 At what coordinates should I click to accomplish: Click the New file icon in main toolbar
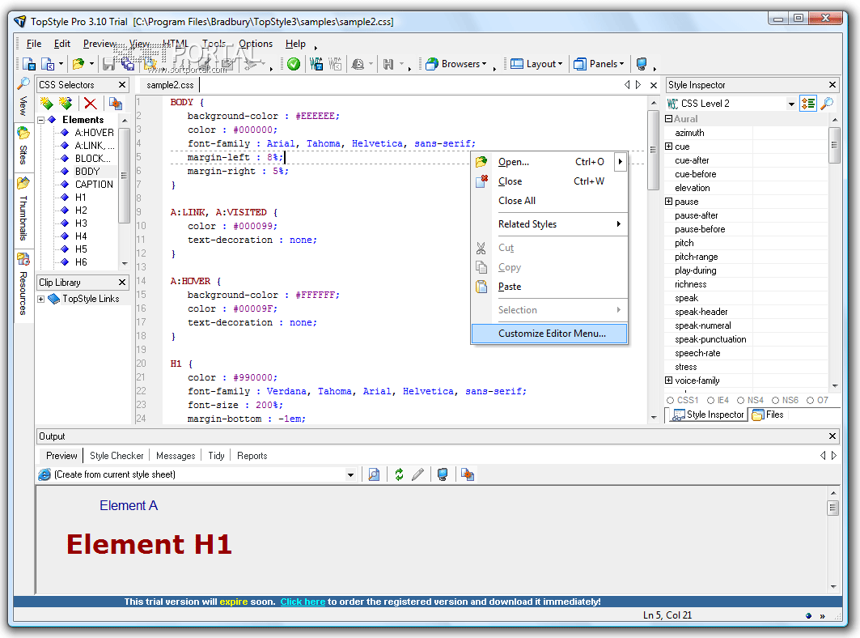[x=29, y=64]
